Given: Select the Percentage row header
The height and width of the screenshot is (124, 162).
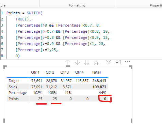Looking at the screenshot, I should (x=18, y=93).
